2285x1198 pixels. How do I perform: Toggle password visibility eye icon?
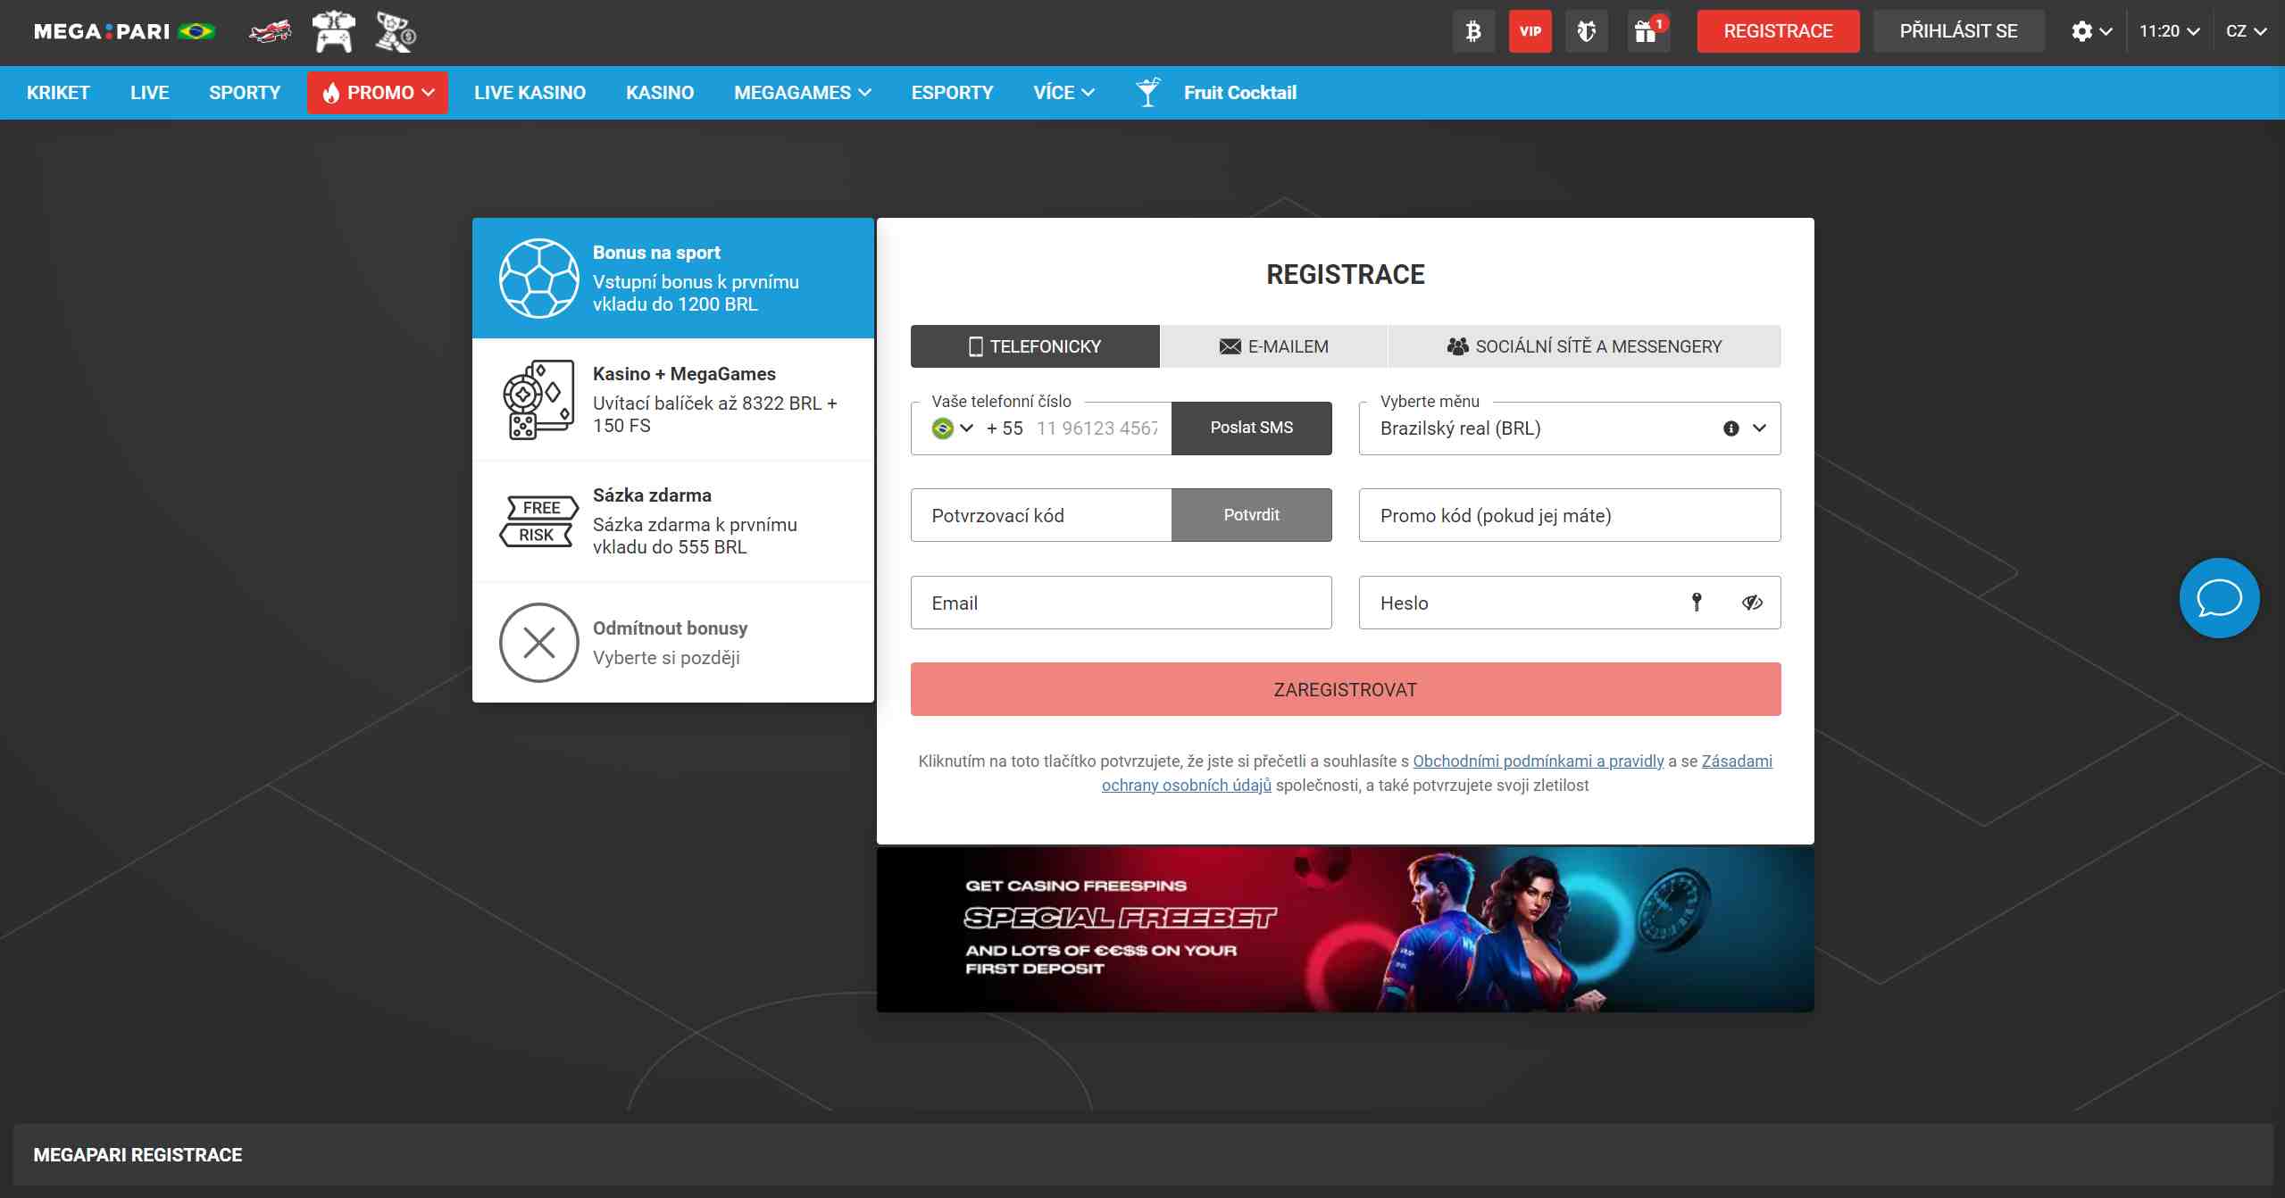1751,603
